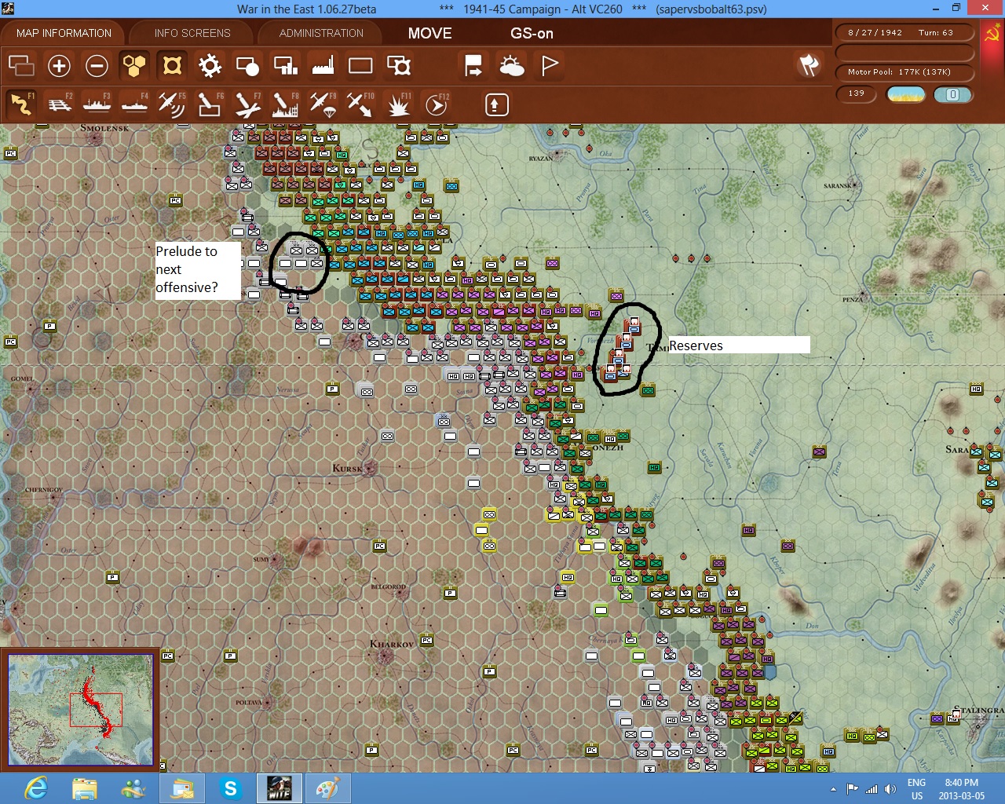1005x804 pixels.
Task: Click the crossed white flags icon
Action: pos(809,65)
